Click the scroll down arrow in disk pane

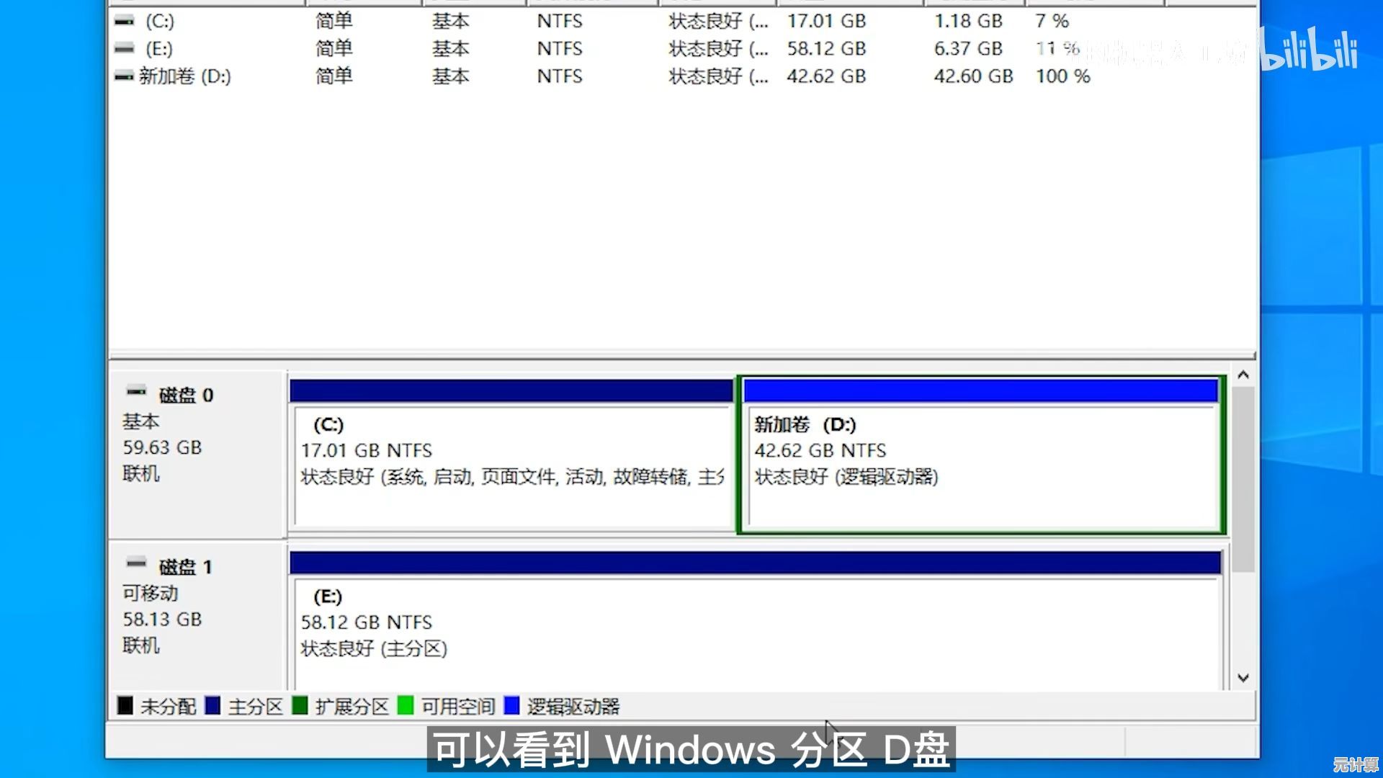(x=1243, y=678)
